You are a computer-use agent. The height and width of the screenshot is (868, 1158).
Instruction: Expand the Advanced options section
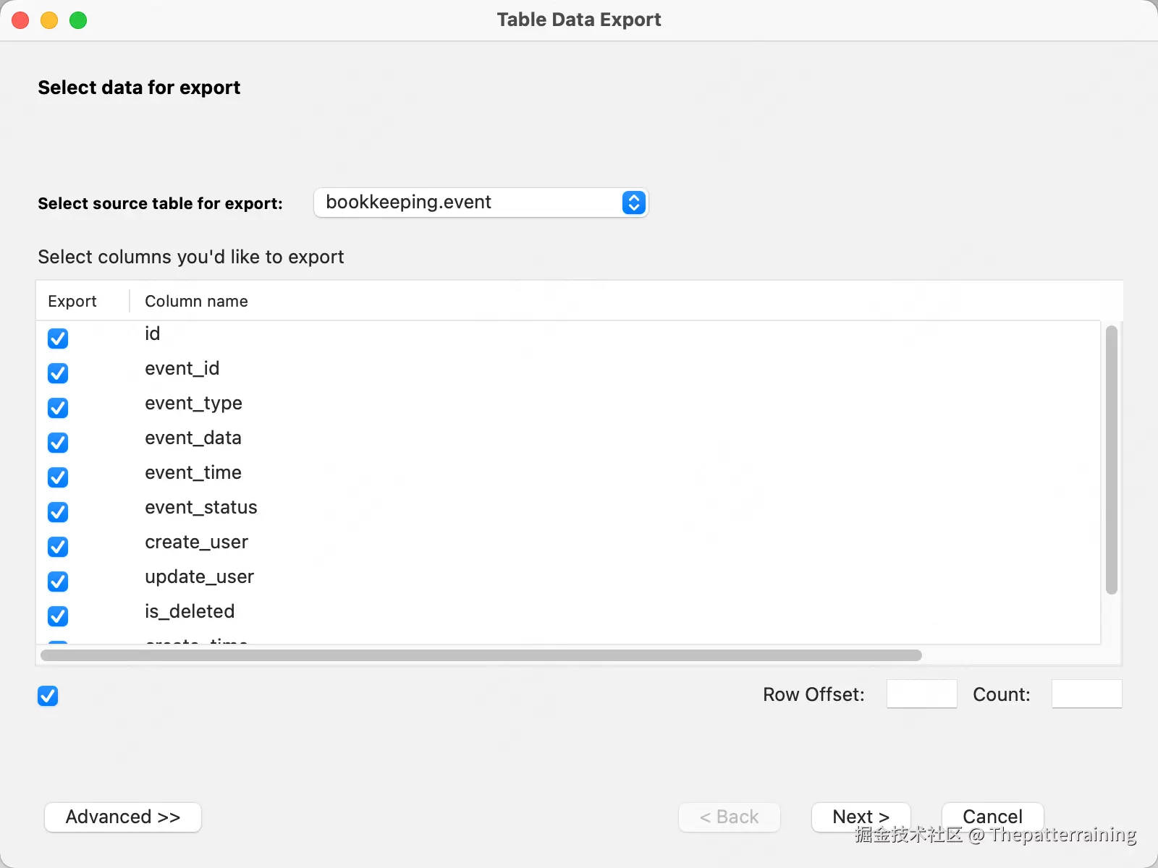(x=123, y=817)
